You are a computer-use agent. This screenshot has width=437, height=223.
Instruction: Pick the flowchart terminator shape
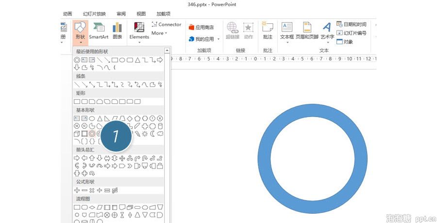[137, 207]
